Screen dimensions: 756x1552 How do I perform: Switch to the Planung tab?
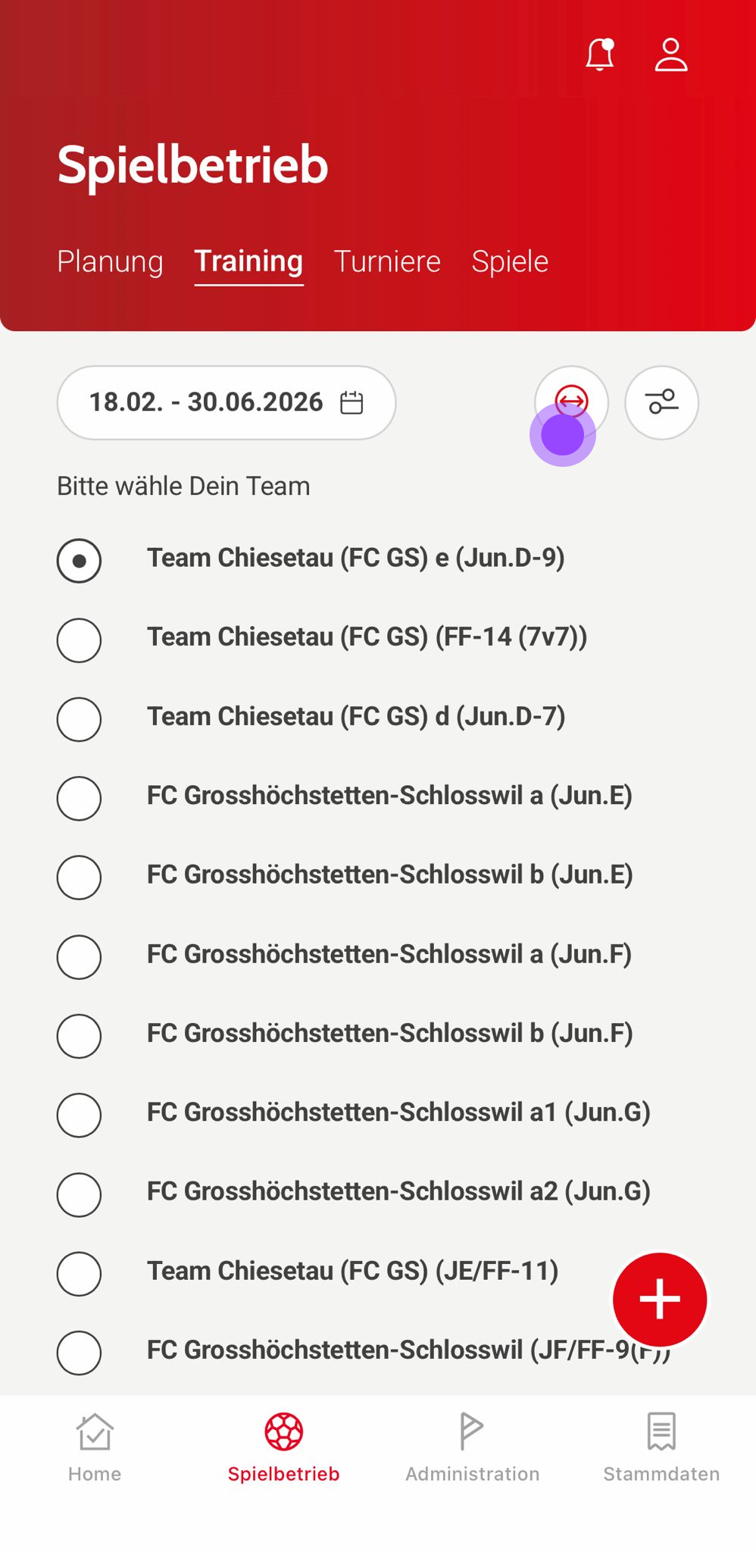tap(110, 261)
